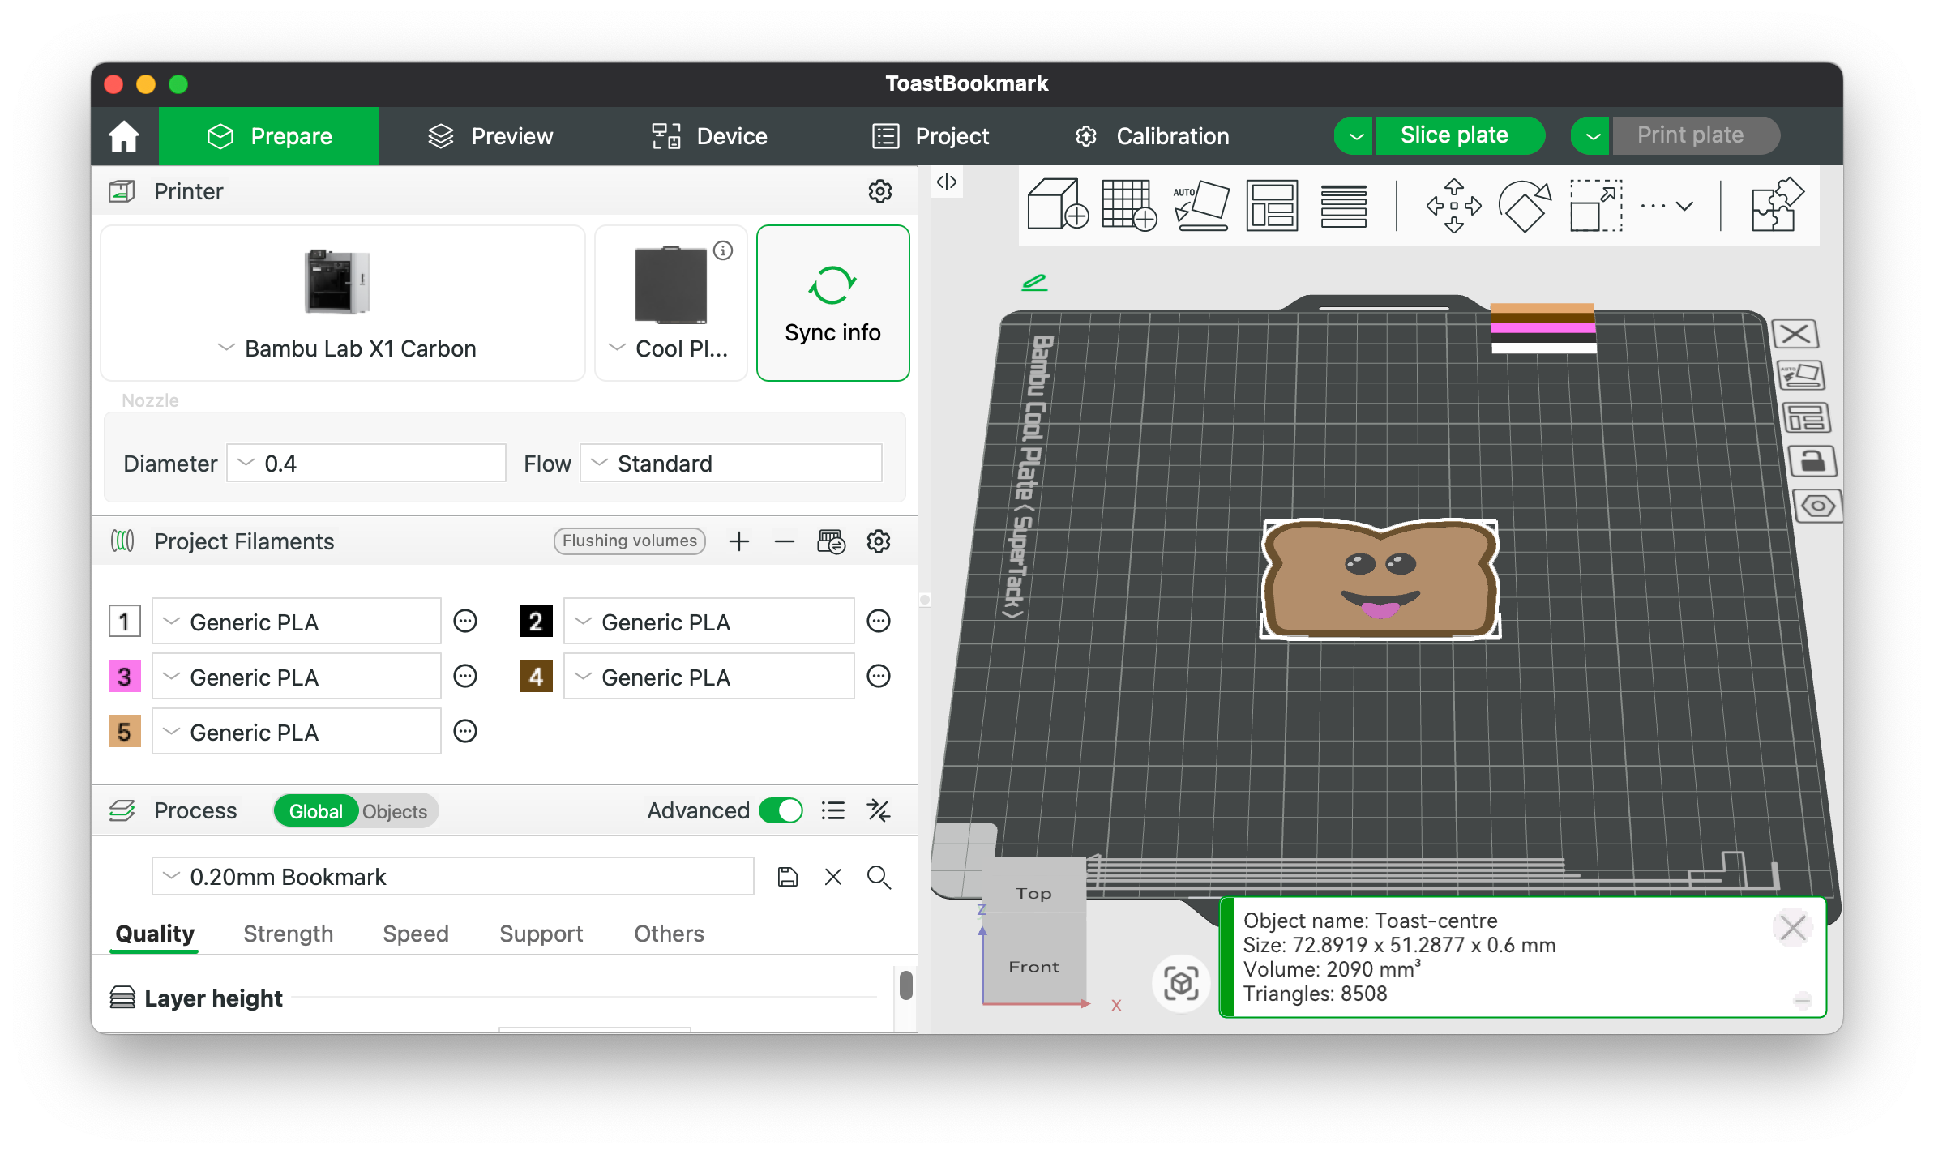Click the plate name edit pencil icon
The image size is (1934, 1154).
[1034, 282]
